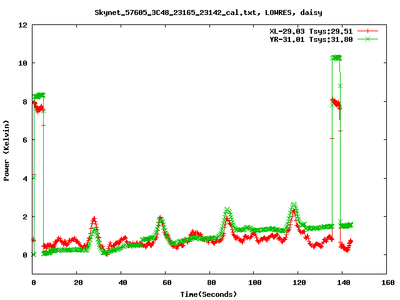Click the y-axis tick label 4

point(25,179)
